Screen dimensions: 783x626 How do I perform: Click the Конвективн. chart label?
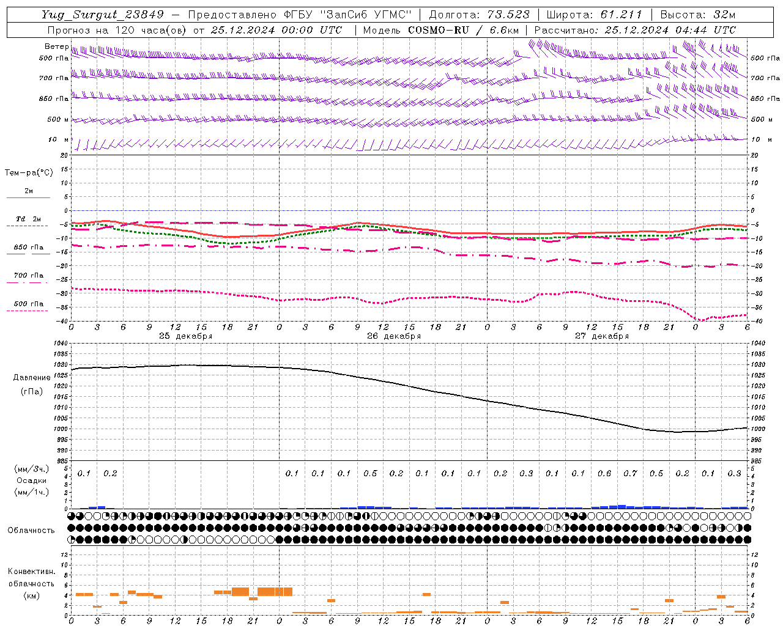[31, 572]
